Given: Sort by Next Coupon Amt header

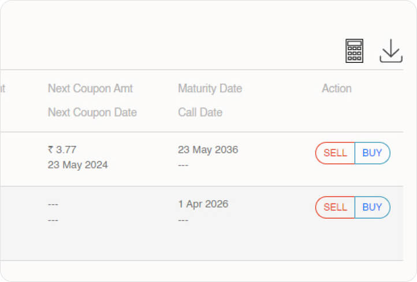Looking at the screenshot, I should pos(90,88).
